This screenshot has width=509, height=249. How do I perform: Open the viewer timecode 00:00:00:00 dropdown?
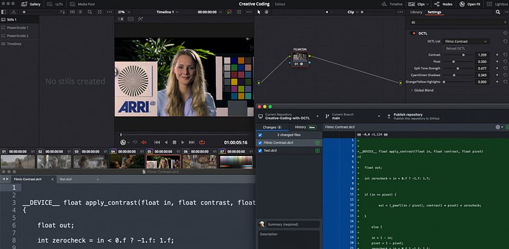pyautogui.click(x=210, y=12)
